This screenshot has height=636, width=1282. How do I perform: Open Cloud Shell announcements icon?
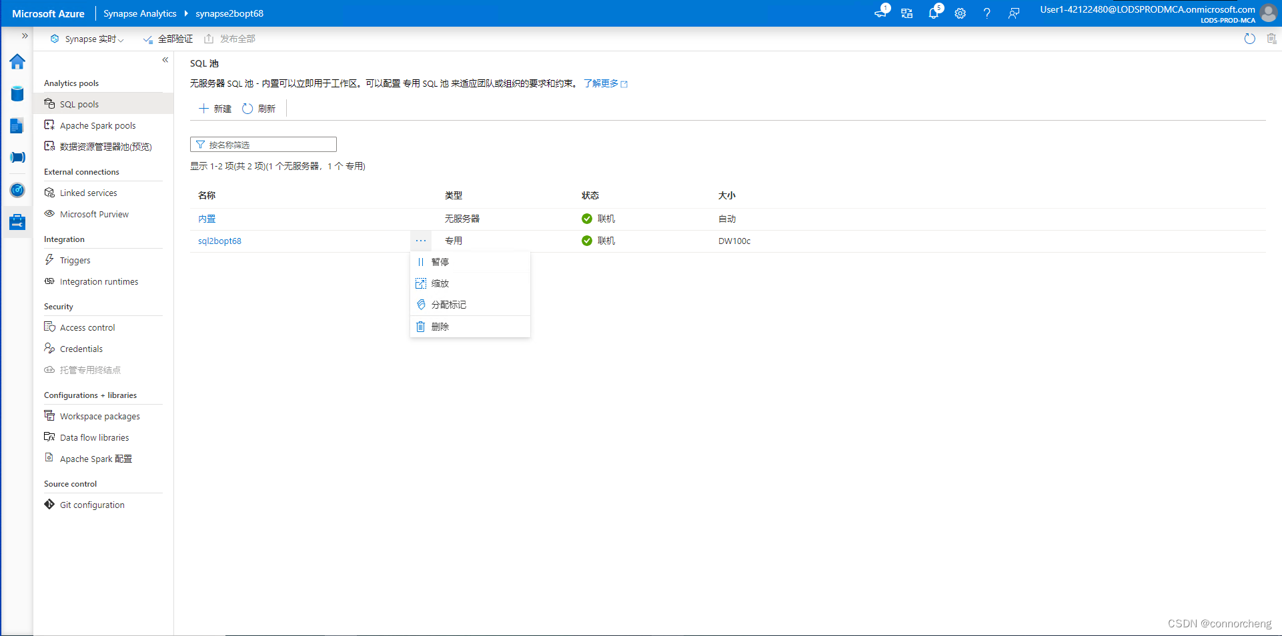tap(880, 13)
